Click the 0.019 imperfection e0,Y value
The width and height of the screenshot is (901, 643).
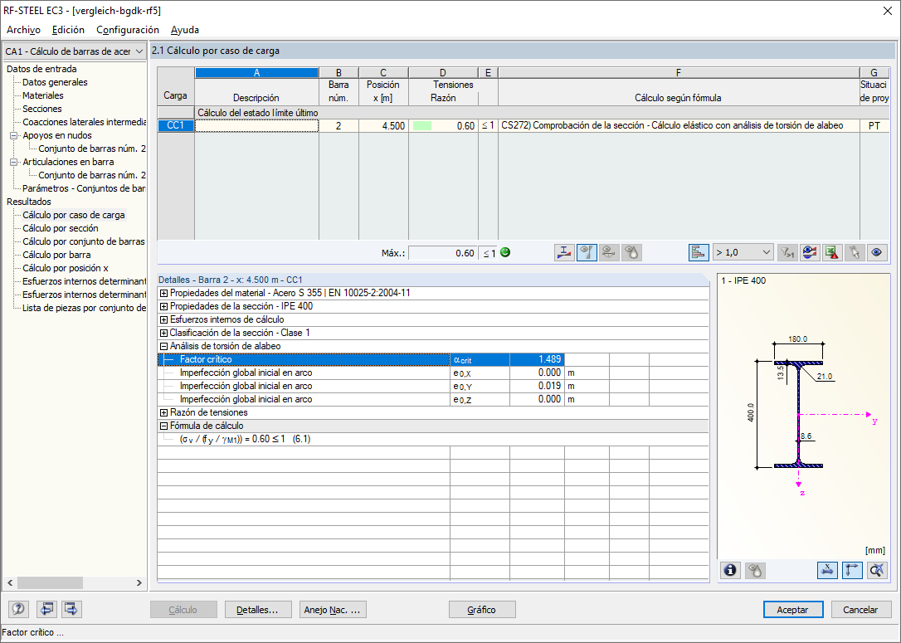(x=537, y=386)
